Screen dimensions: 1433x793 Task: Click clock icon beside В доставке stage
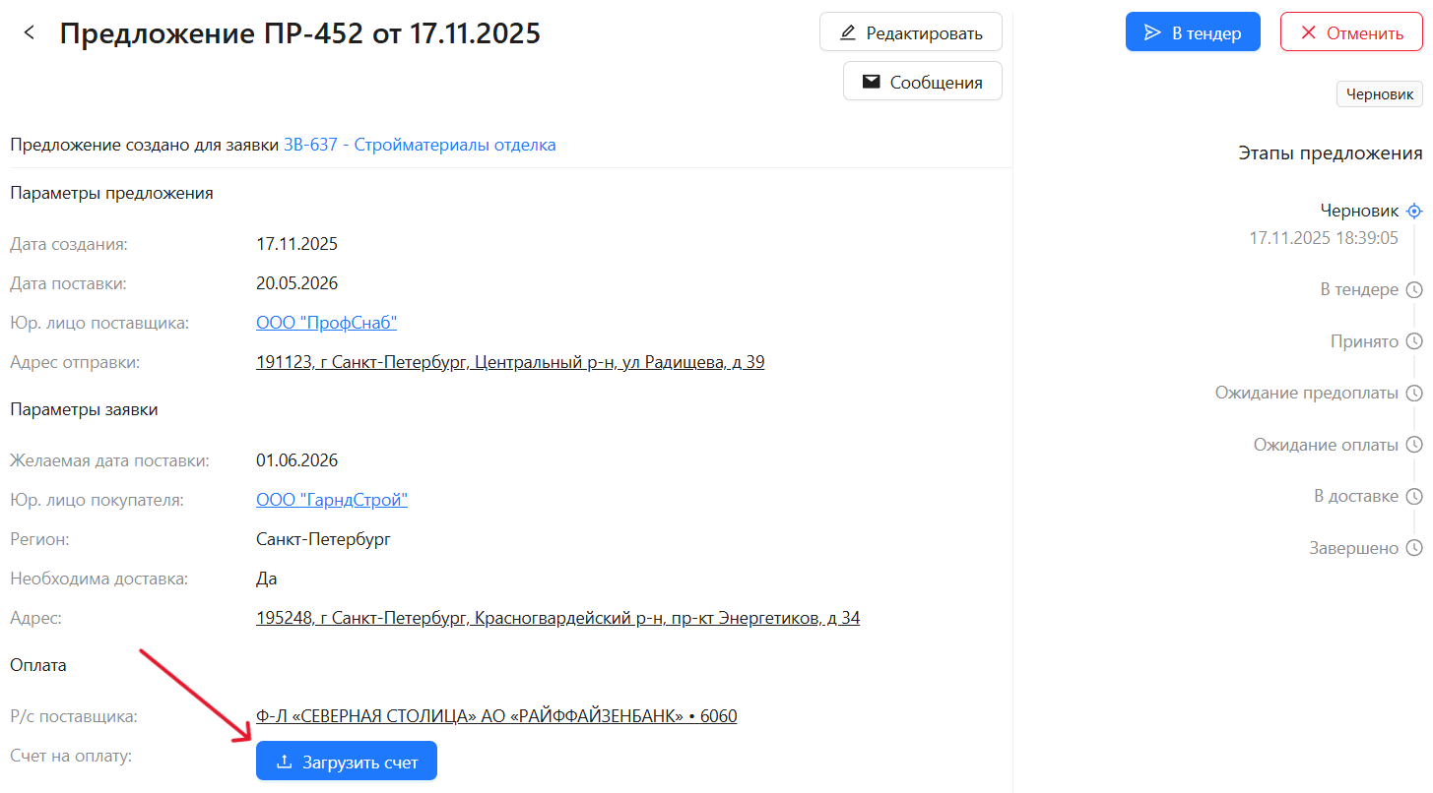(x=1414, y=496)
